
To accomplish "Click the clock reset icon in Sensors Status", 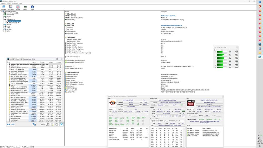I will coord(47,124).
